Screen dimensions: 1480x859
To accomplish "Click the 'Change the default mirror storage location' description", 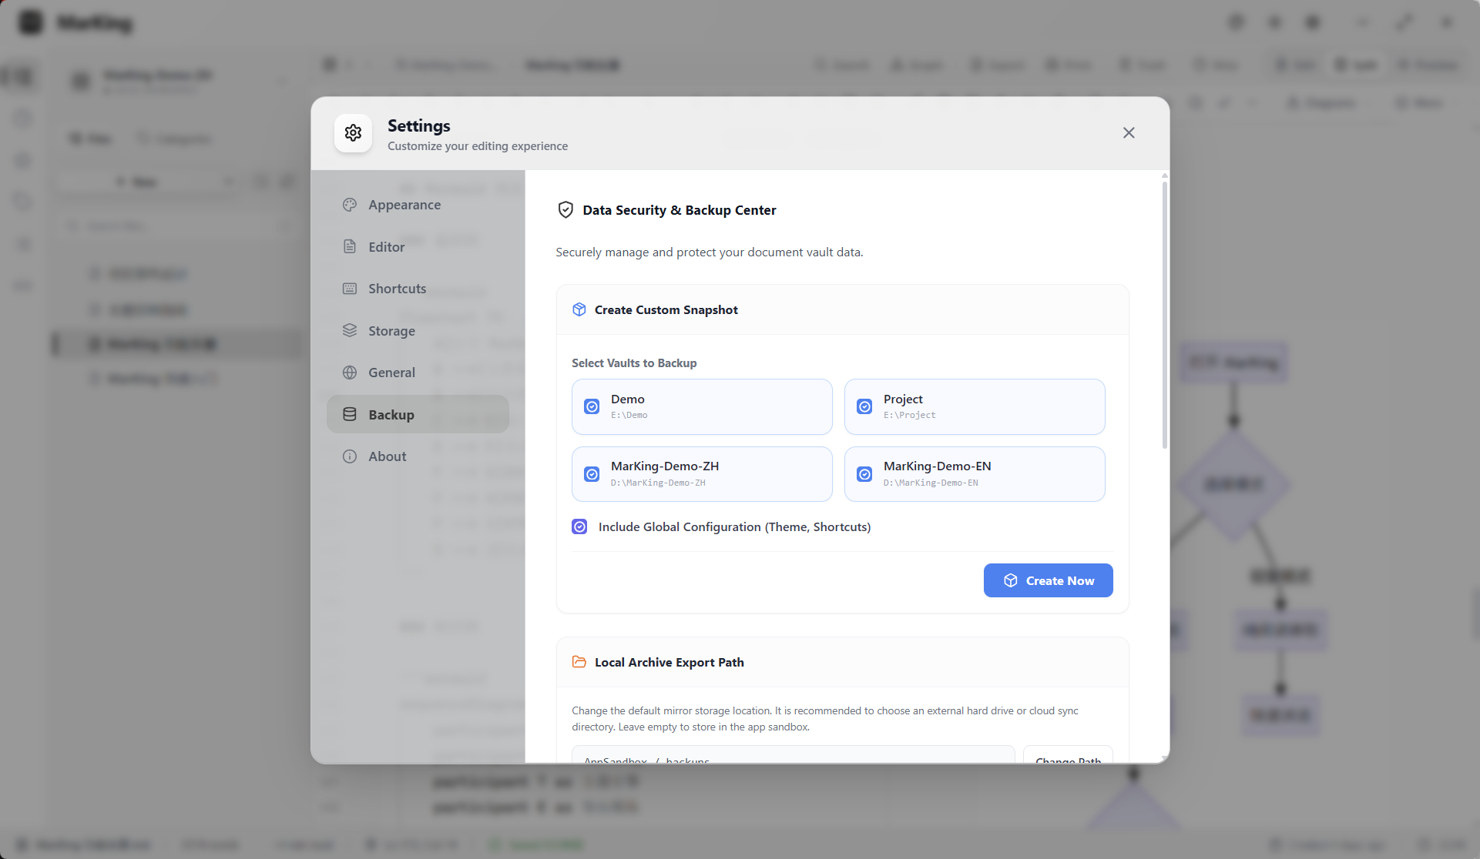I will click(x=824, y=719).
